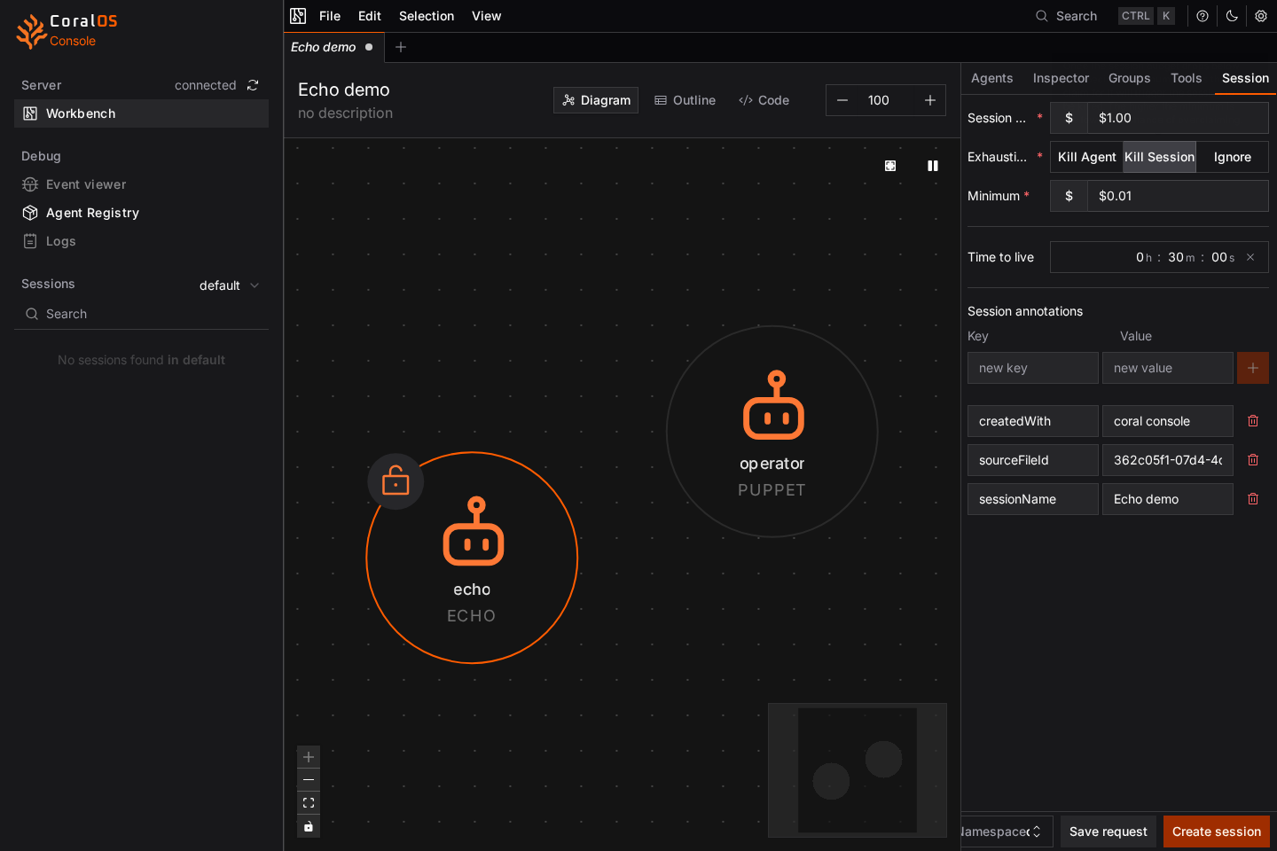Switch to the Tools tab
1277x851 pixels.
[1186, 78]
